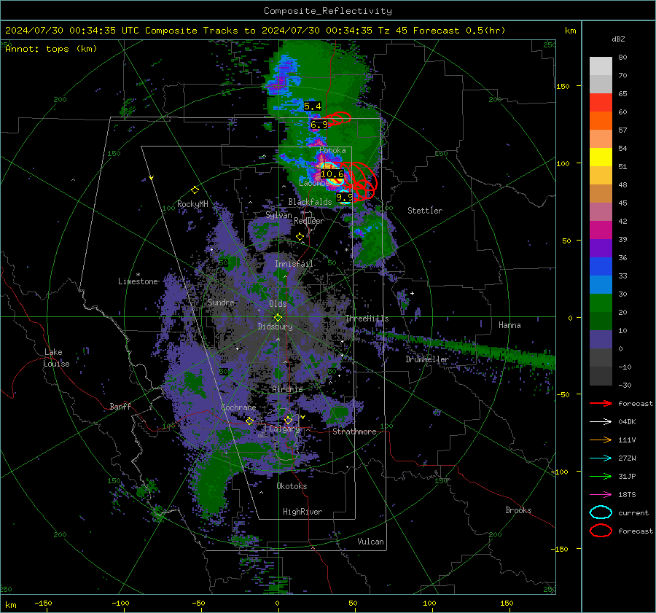Viewport: 656px width, 613px height.
Task: Click the yellow diamond marker near Cochrane
Action: [249, 421]
